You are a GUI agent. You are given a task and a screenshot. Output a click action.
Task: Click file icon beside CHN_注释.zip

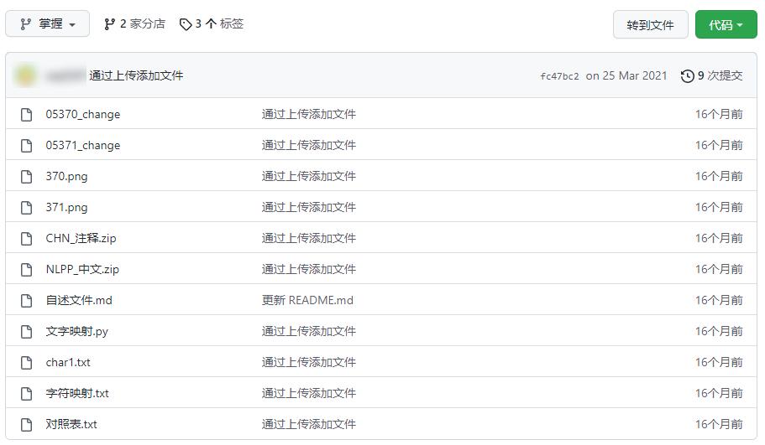[x=27, y=238]
